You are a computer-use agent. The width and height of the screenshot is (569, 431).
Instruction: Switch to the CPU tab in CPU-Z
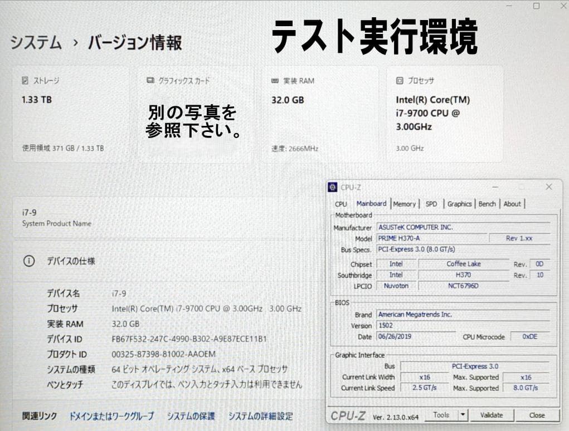tap(341, 204)
